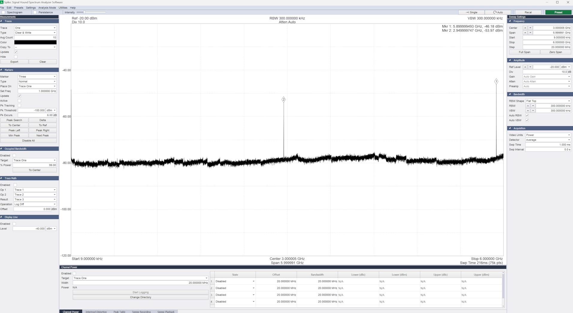Viewport: 573px width, 313px height.
Task: Click the Intensity slider
Action: (x=91, y=12)
